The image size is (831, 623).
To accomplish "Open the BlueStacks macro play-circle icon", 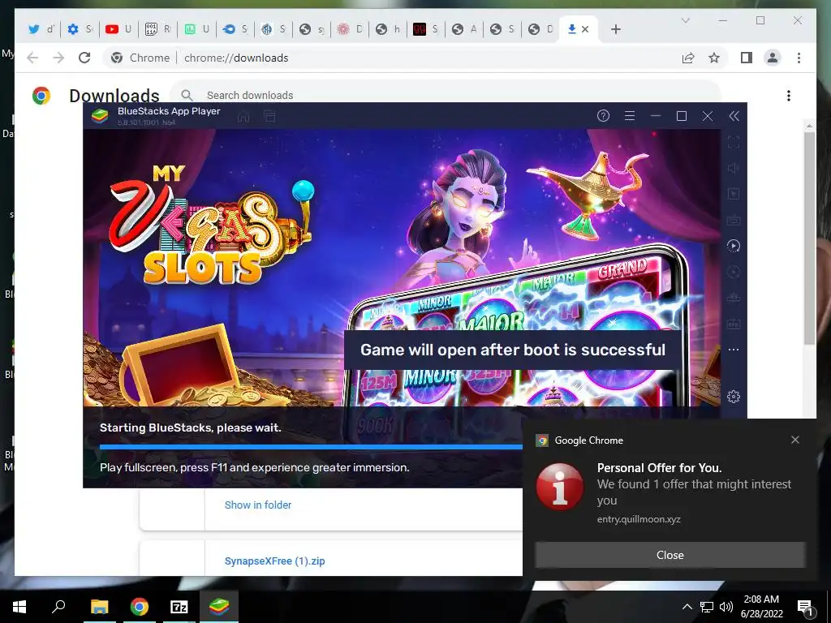I will pyautogui.click(x=734, y=246).
